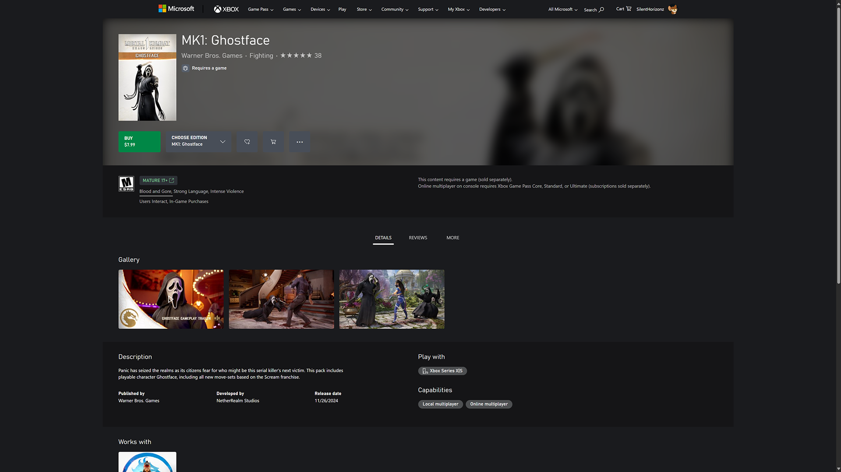Open the Play menu item

[x=342, y=9]
